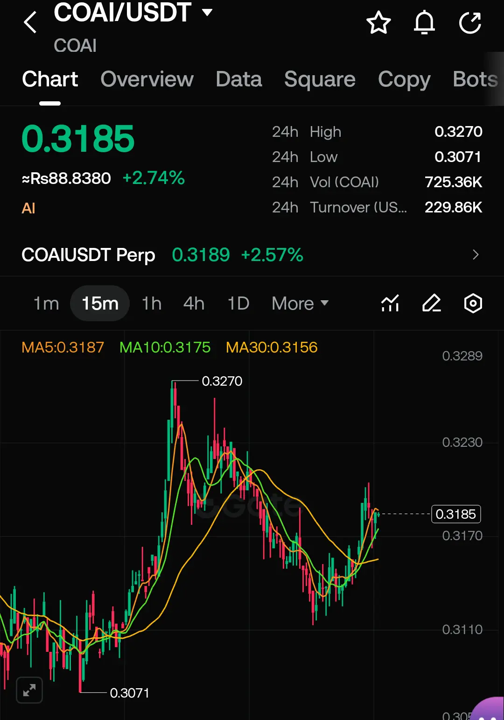Tap the 0.3289 price axis label

(x=462, y=356)
